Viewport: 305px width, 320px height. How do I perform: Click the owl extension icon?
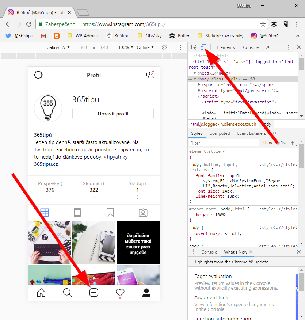(x=286, y=24)
